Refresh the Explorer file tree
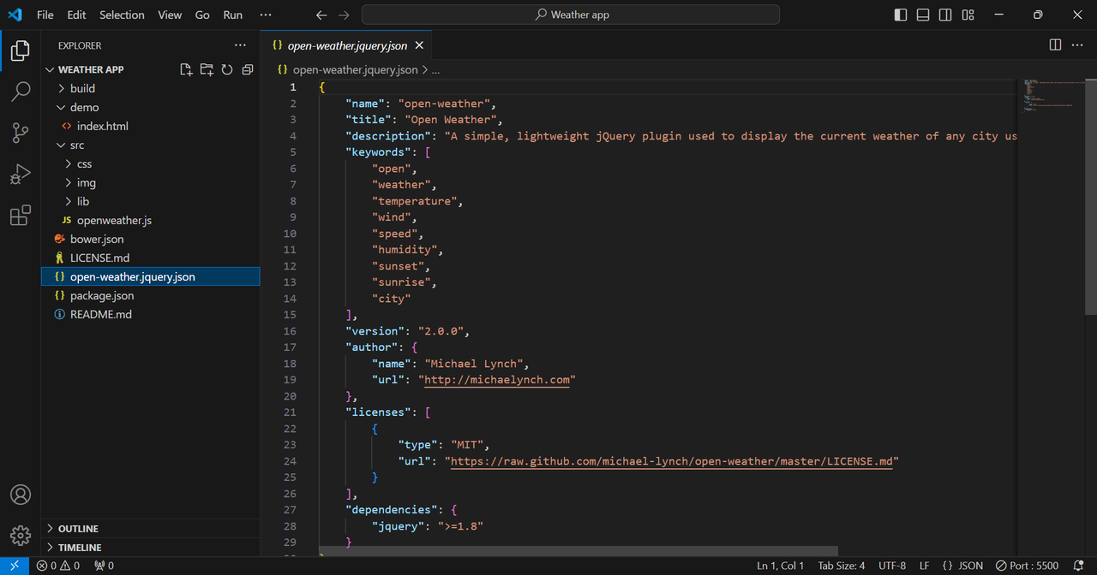Image resolution: width=1097 pixels, height=575 pixels. coord(227,69)
